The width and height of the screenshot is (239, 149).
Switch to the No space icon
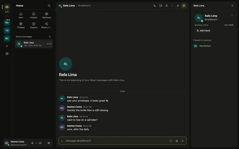coord(7,23)
